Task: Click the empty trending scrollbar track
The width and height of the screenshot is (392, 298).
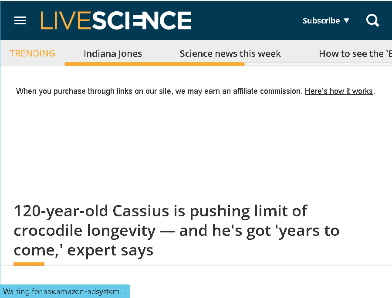Action: (x=318, y=64)
